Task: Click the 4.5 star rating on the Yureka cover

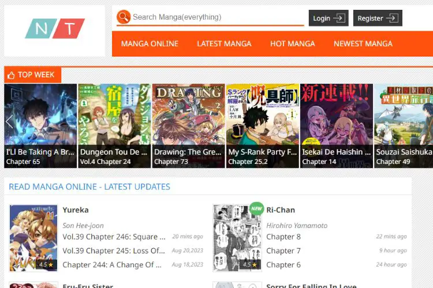Action: pos(46,264)
